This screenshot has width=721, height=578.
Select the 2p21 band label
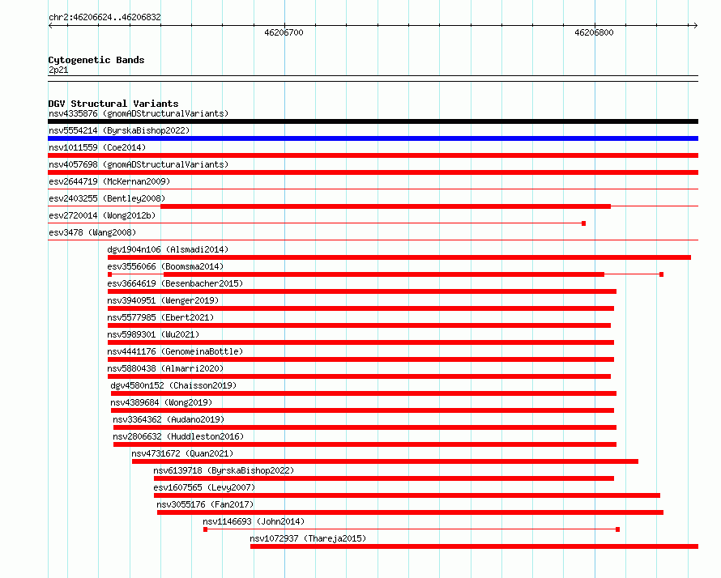(58, 70)
